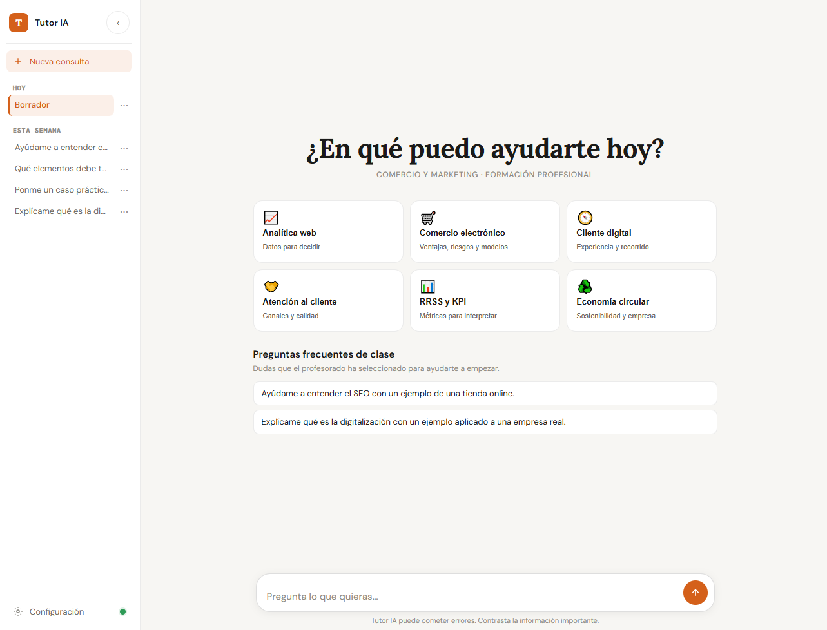Open the 'Ponme un caso práctic...' chat
The image size is (827, 630).
(x=61, y=190)
